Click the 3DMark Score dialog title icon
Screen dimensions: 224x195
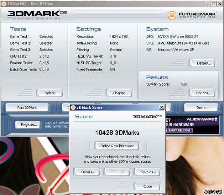click(x=73, y=107)
